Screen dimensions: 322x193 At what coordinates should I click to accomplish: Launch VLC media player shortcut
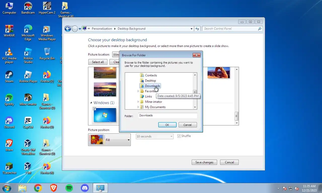9,56
